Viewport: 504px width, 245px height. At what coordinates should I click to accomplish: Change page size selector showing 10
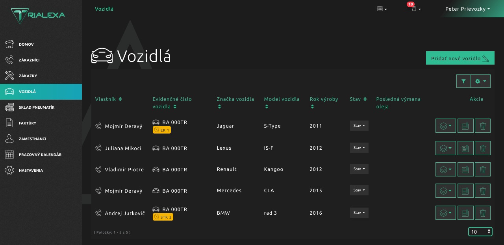[480, 232]
